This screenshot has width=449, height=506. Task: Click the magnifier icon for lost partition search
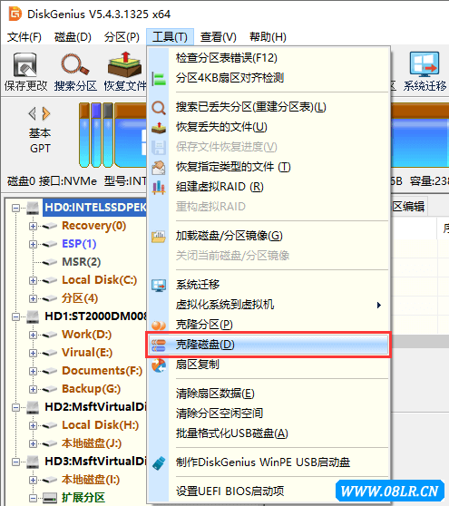point(159,108)
